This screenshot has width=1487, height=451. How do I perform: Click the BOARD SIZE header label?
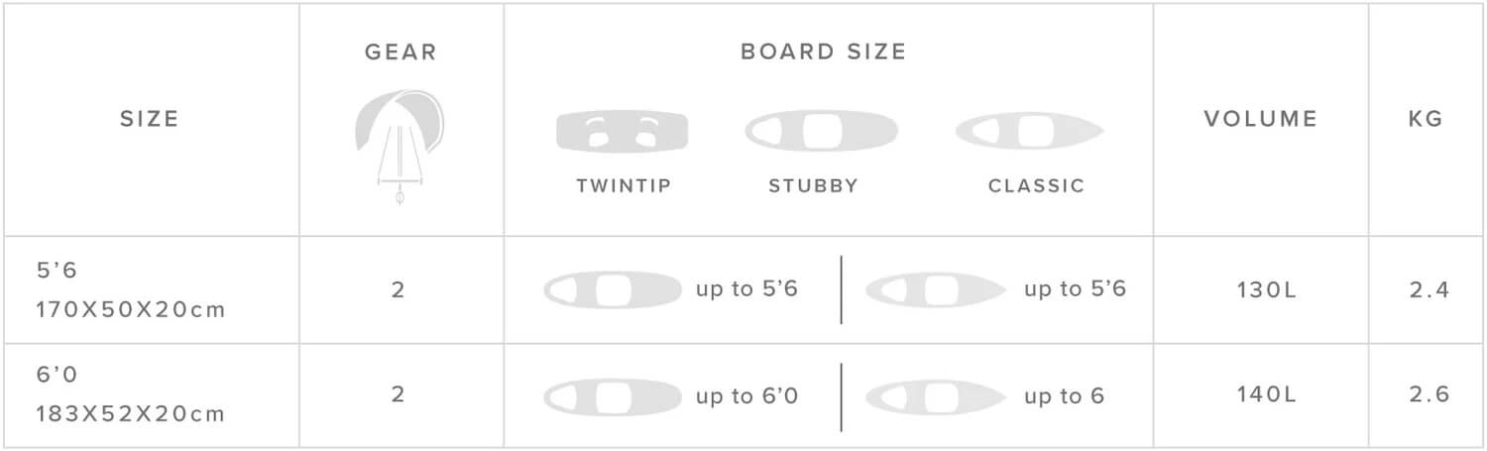click(824, 52)
